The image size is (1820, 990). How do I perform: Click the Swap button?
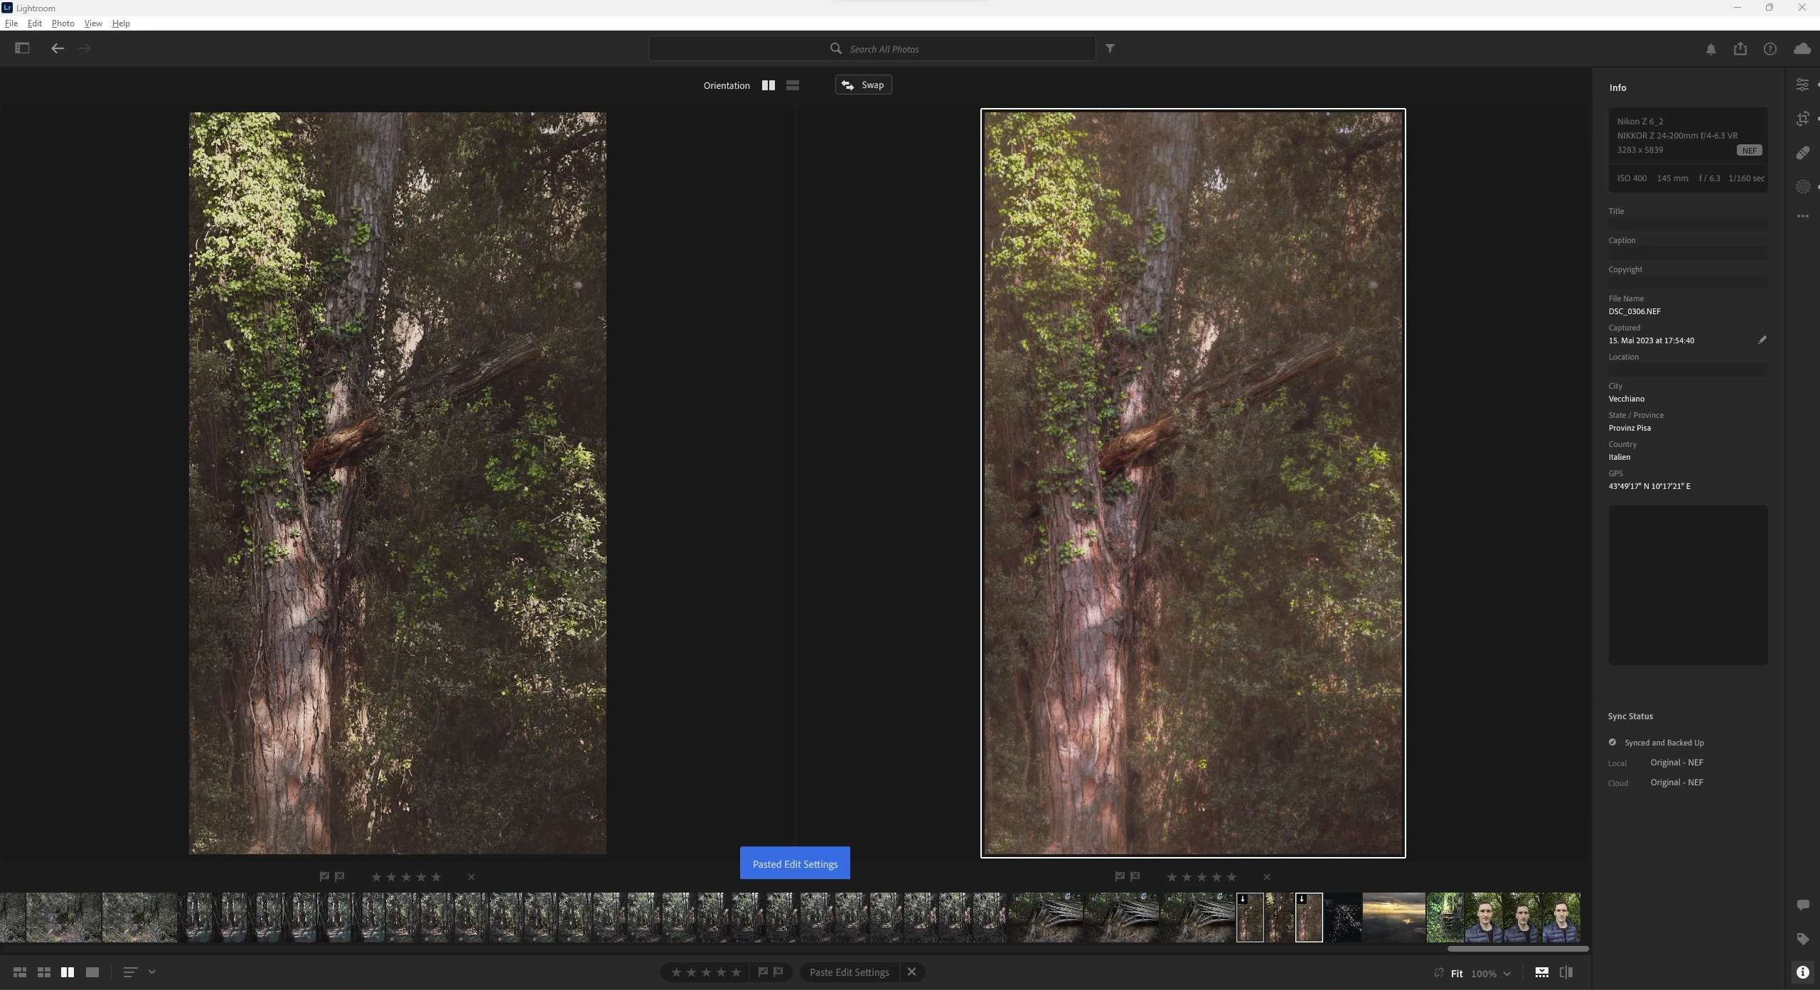[863, 85]
